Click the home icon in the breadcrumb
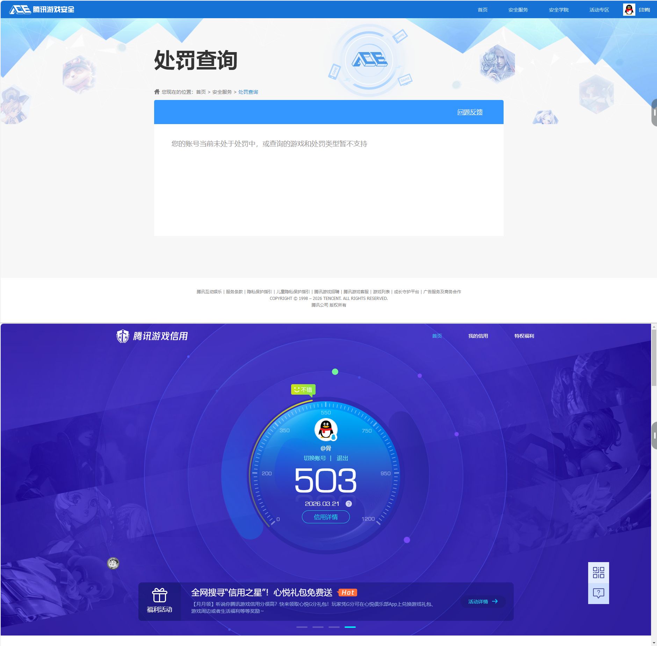The image size is (657, 646). (x=157, y=91)
